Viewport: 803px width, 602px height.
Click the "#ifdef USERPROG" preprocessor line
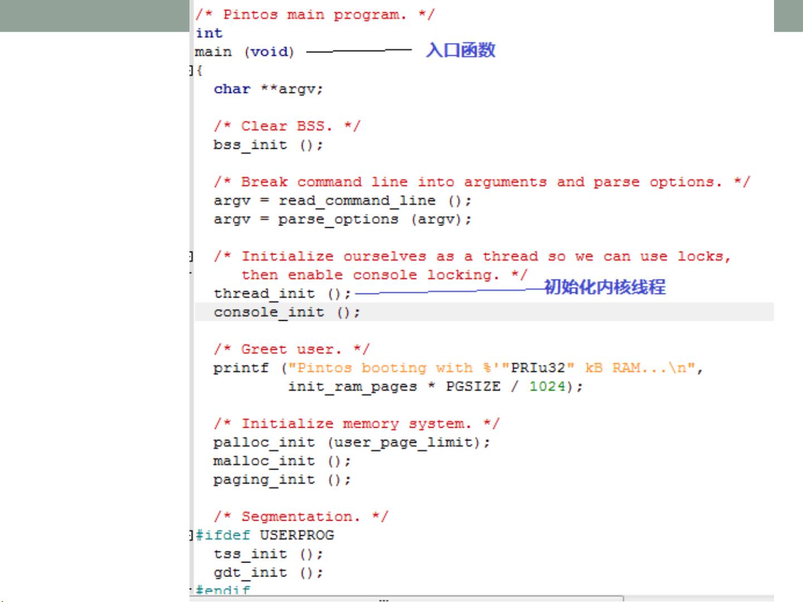point(265,535)
